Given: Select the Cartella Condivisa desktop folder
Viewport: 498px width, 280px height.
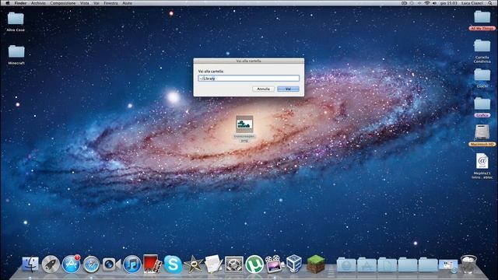Looking at the screenshot, I should point(482,51).
